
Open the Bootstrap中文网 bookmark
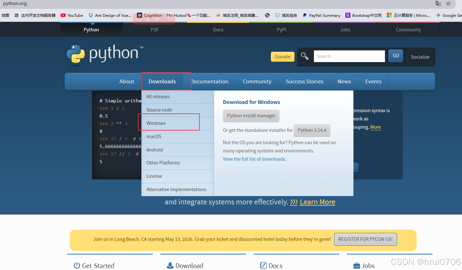click(x=363, y=15)
